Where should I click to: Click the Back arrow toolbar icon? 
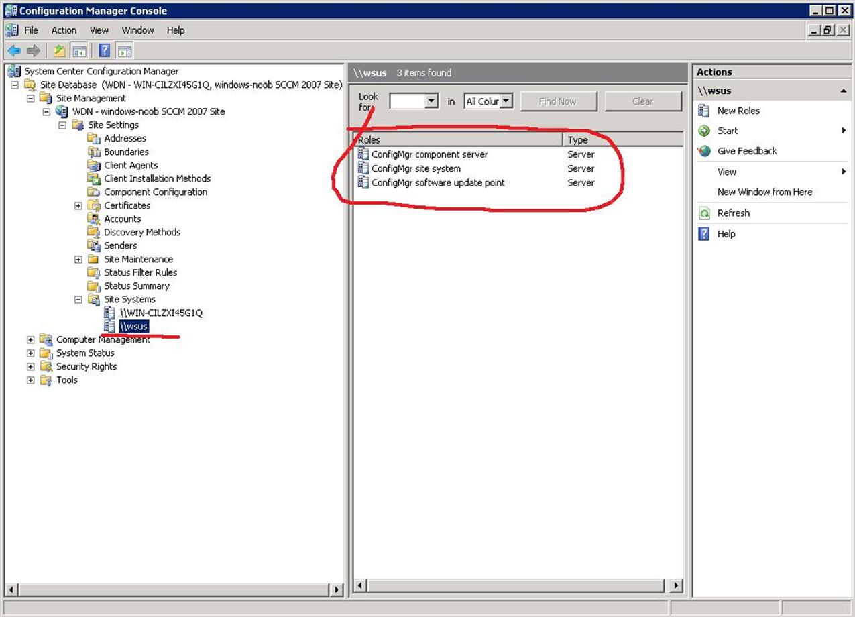pyautogui.click(x=14, y=50)
